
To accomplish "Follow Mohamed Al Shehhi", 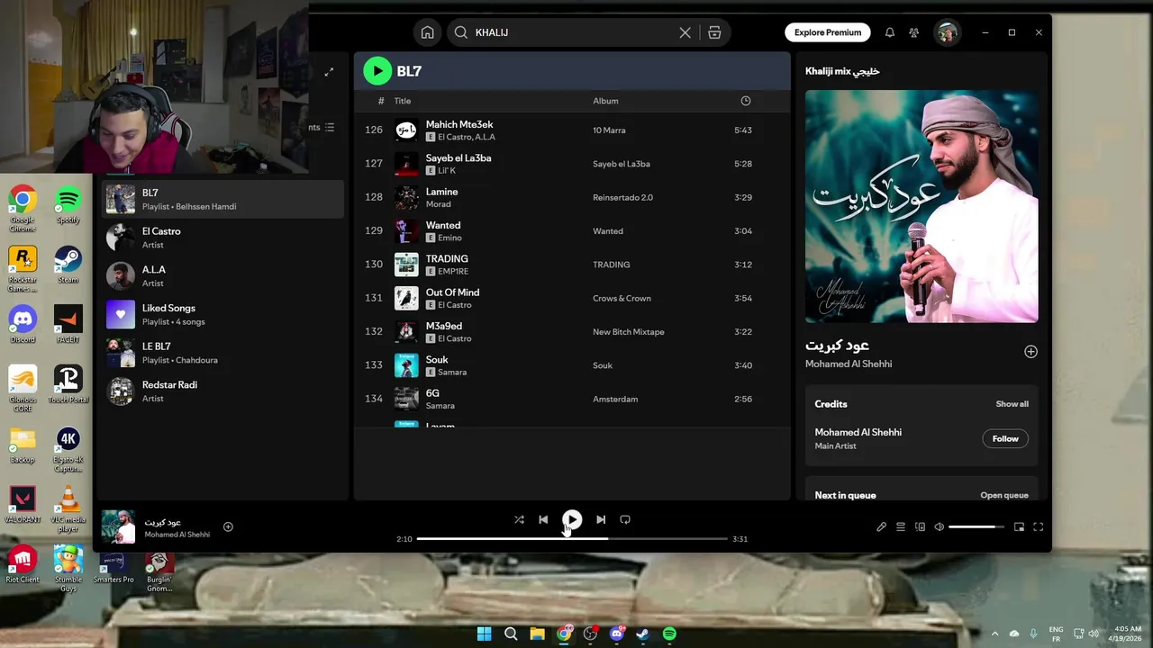I will coord(1005,439).
